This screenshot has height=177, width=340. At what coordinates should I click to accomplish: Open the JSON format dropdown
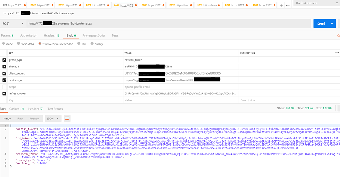53,118
